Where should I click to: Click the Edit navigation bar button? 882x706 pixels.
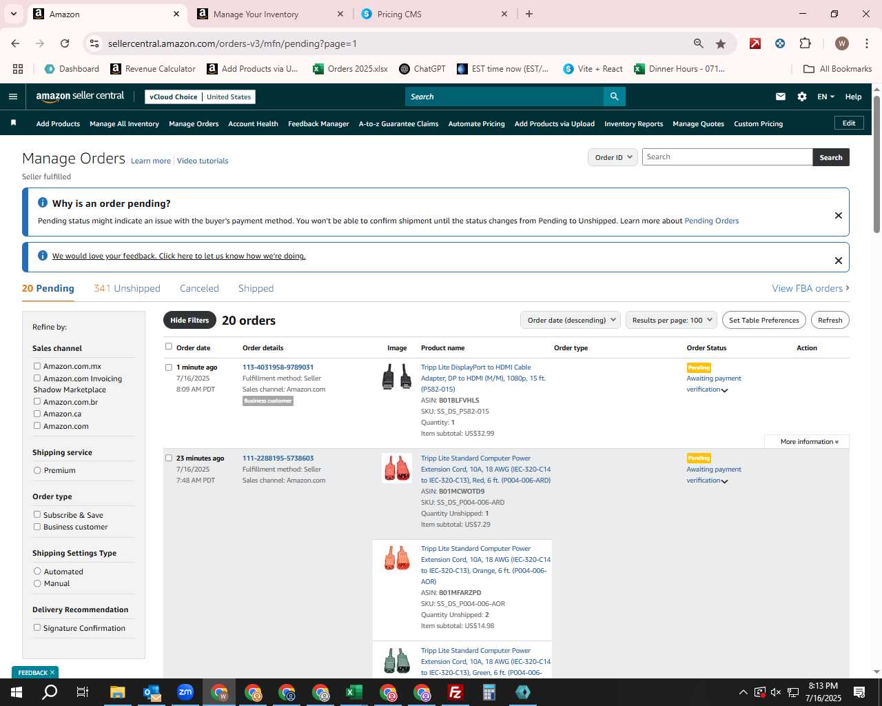click(849, 123)
